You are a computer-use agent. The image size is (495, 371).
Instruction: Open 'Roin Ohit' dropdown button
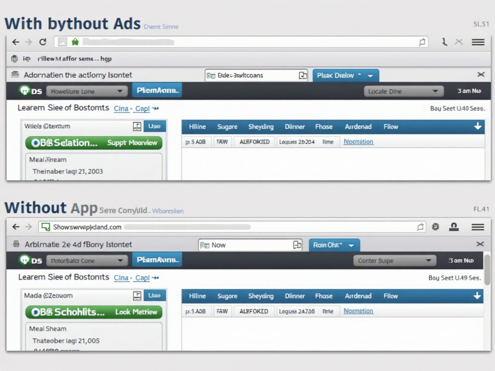point(335,245)
